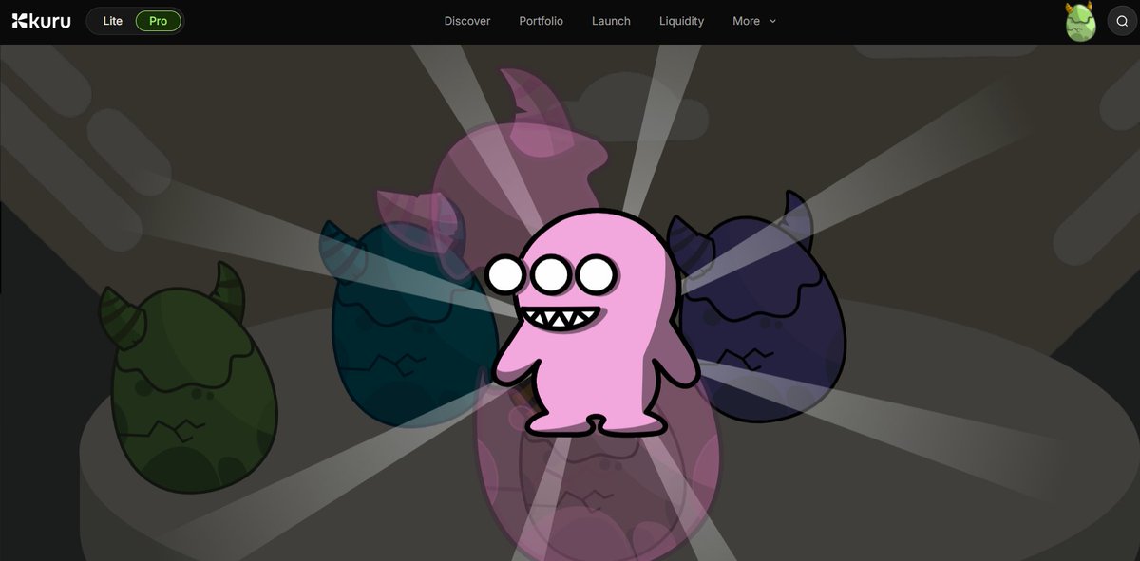Click the Kuru logo
Image resolution: width=1140 pixels, height=561 pixels.
(x=41, y=21)
